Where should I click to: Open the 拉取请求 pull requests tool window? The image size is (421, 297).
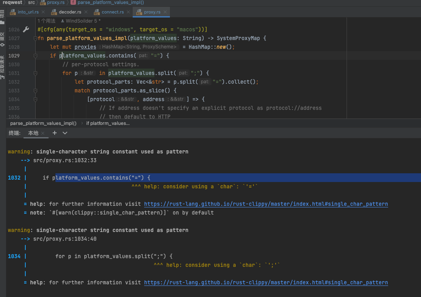point(3,66)
